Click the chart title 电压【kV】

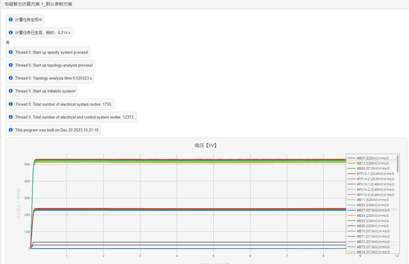coord(206,145)
